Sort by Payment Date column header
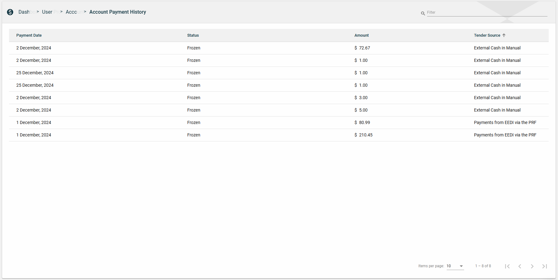Image resolution: width=558 pixels, height=280 pixels. tap(29, 35)
